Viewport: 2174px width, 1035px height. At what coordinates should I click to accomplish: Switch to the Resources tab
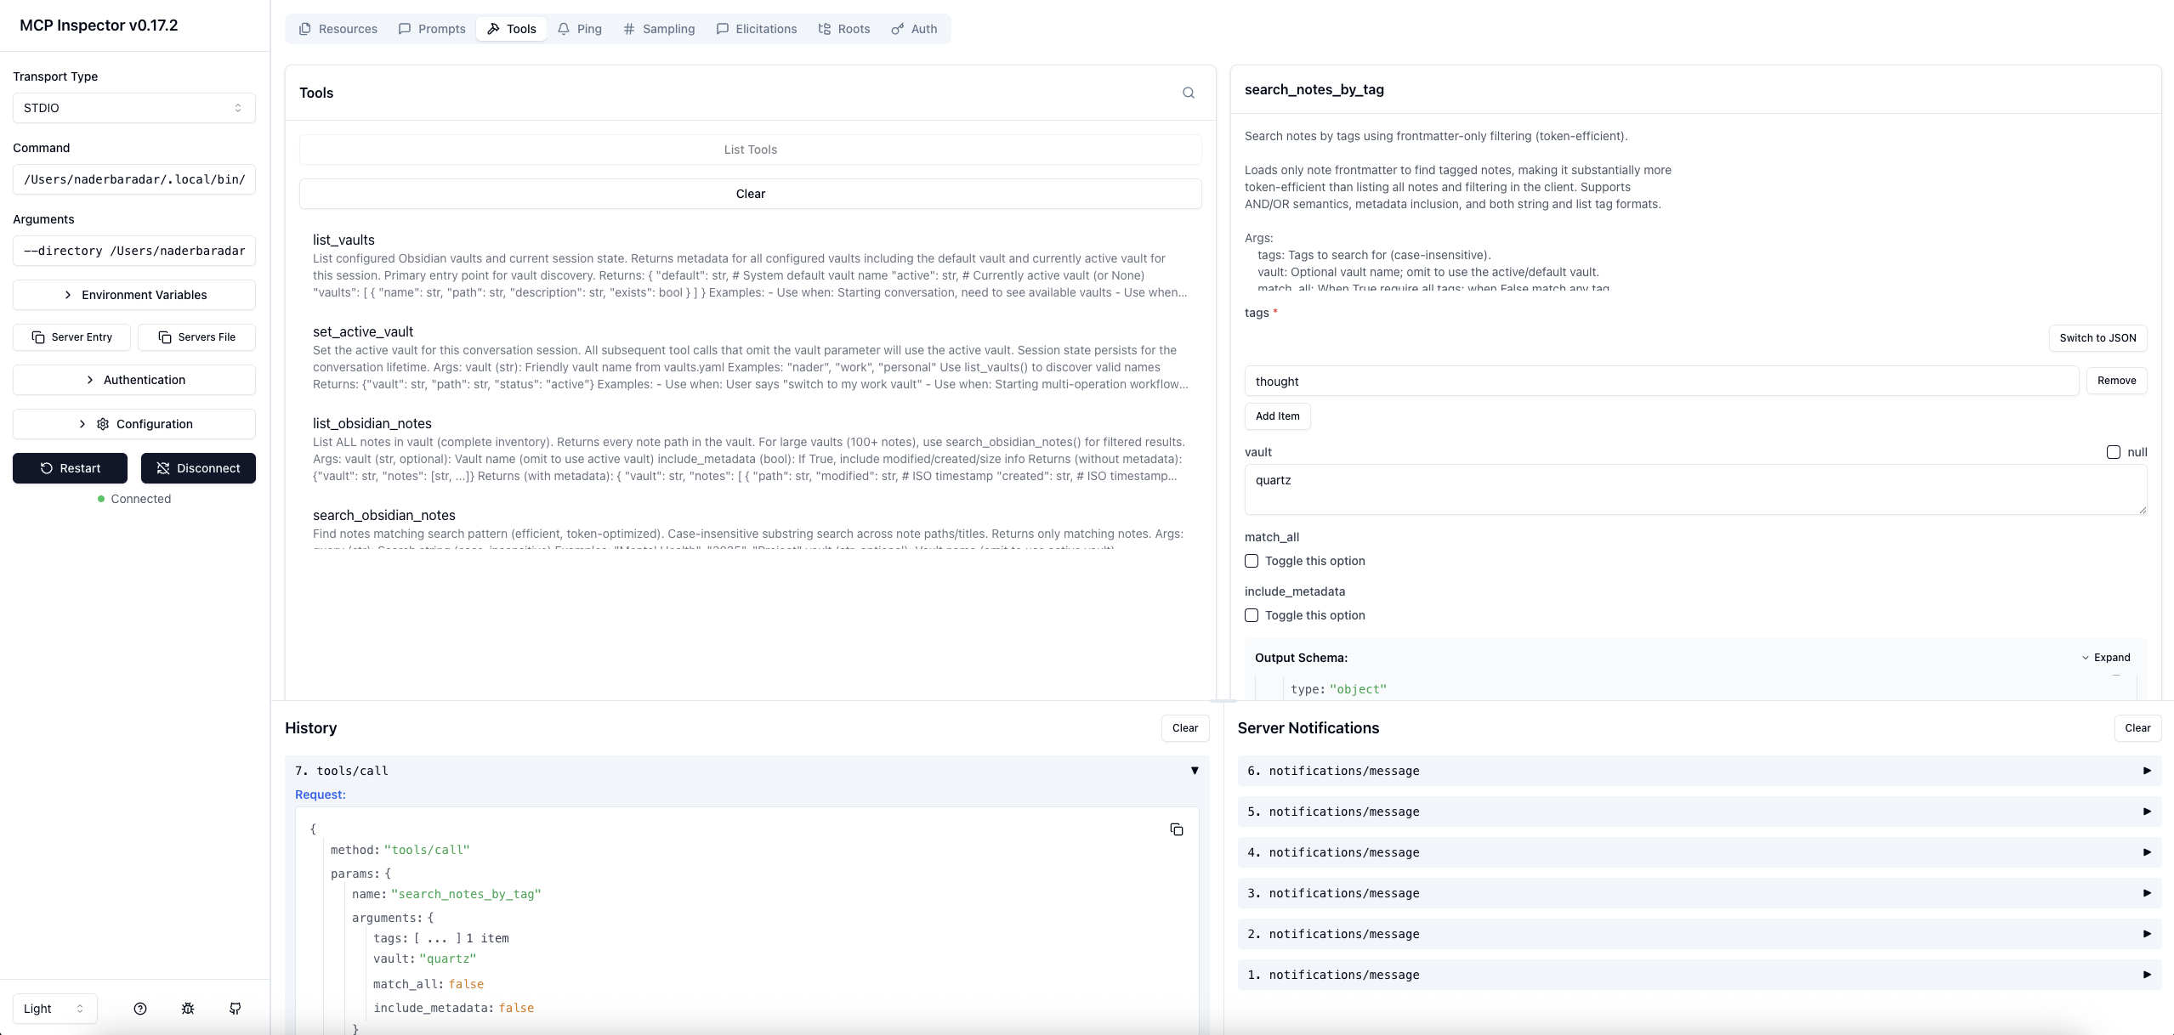tap(338, 29)
